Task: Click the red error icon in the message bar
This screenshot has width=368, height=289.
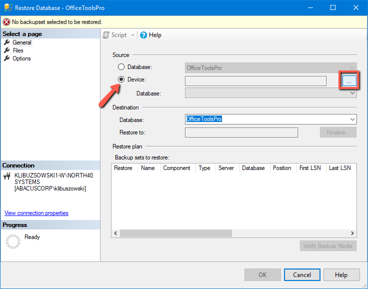Action: point(6,22)
